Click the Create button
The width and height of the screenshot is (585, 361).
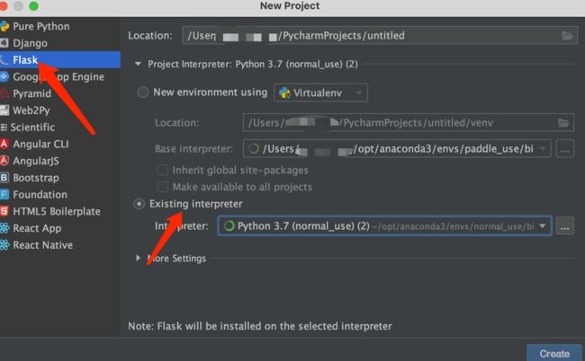pyautogui.click(x=554, y=353)
